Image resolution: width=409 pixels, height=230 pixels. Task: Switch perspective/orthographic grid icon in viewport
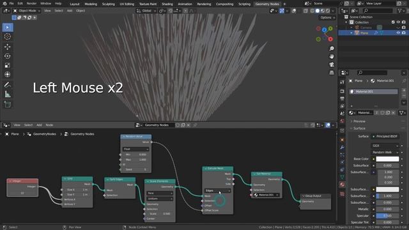332,72
